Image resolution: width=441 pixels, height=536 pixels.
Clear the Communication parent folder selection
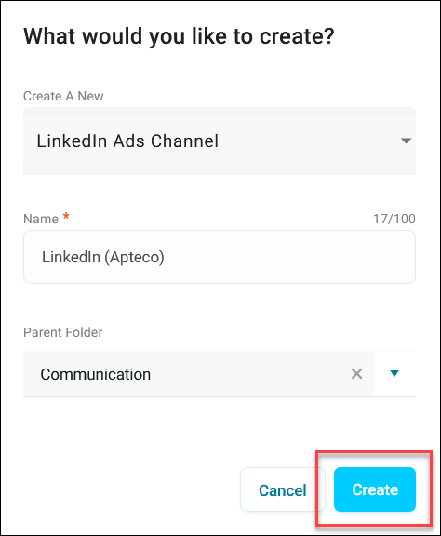[356, 374]
